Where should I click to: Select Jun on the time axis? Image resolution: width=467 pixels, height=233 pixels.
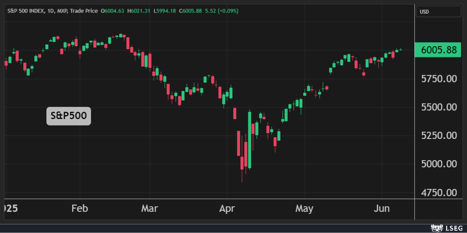[x=381, y=209]
